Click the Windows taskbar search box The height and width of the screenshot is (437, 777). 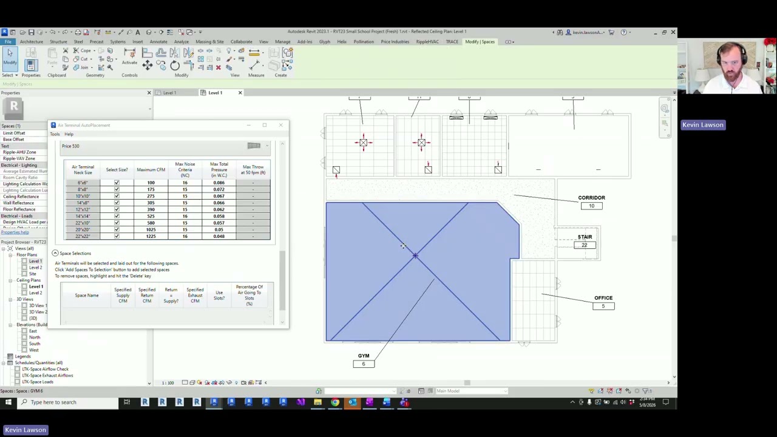pos(67,402)
